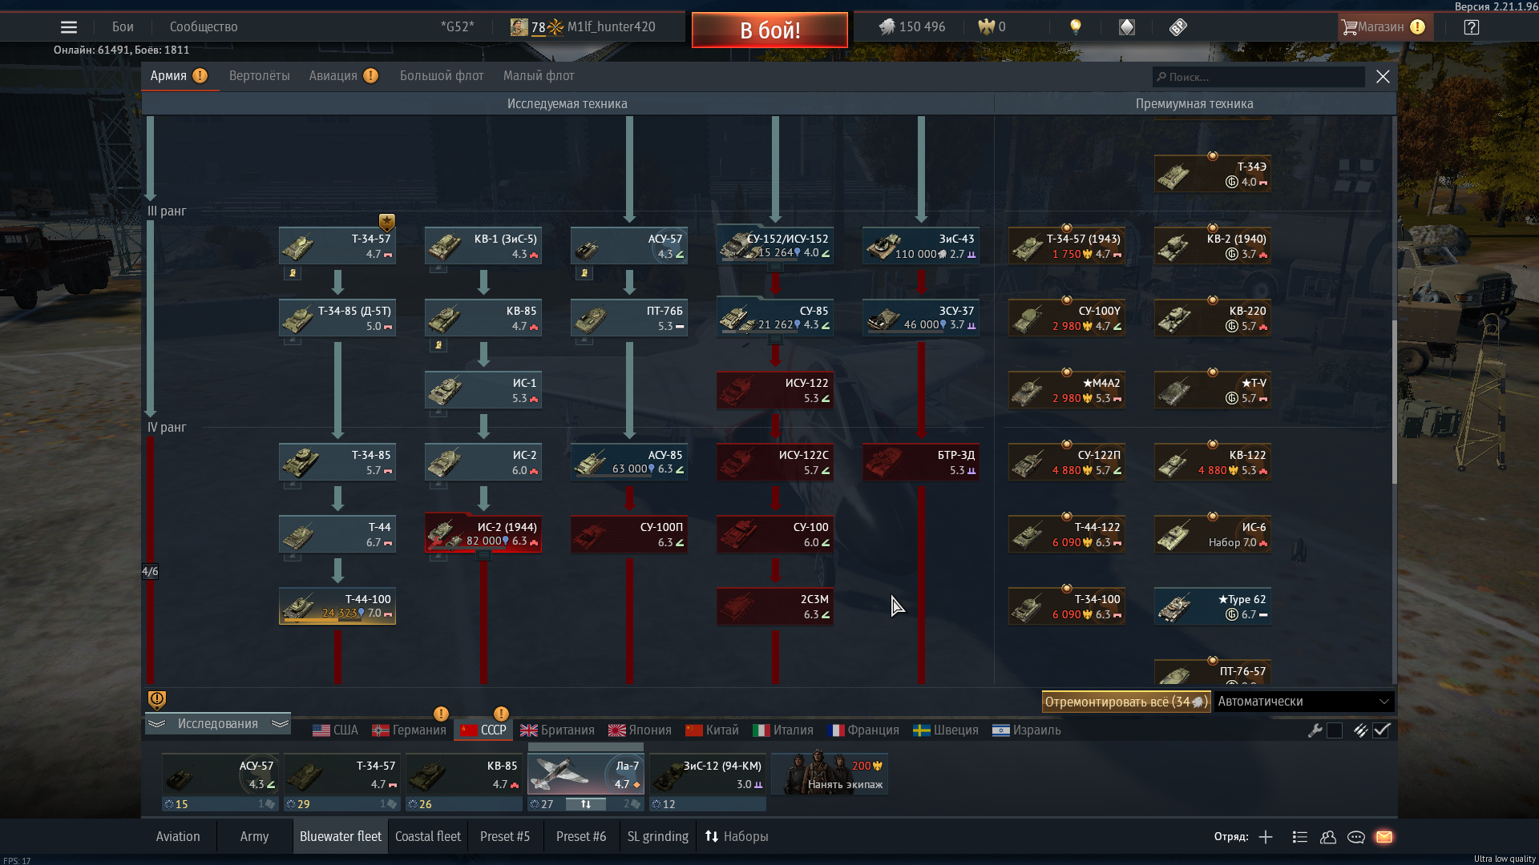Open the Автоматически repair dropdown

coord(1304,702)
